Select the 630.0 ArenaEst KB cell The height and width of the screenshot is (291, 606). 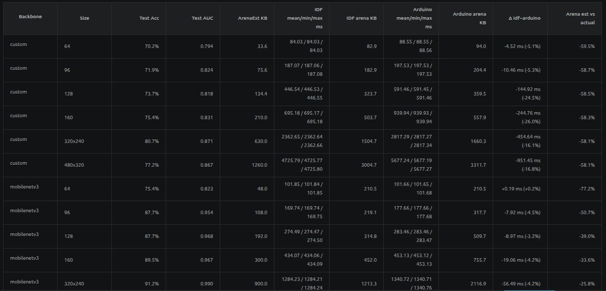click(261, 141)
